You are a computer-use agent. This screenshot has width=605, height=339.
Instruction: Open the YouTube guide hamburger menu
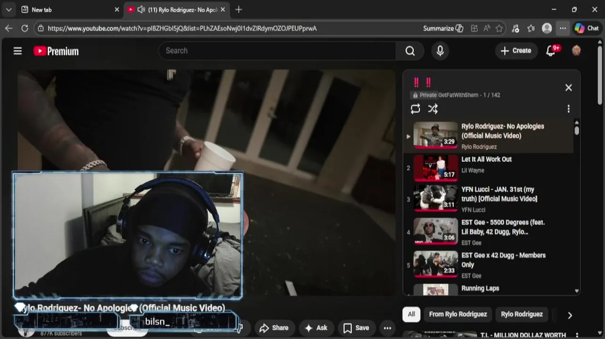click(17, 51)
